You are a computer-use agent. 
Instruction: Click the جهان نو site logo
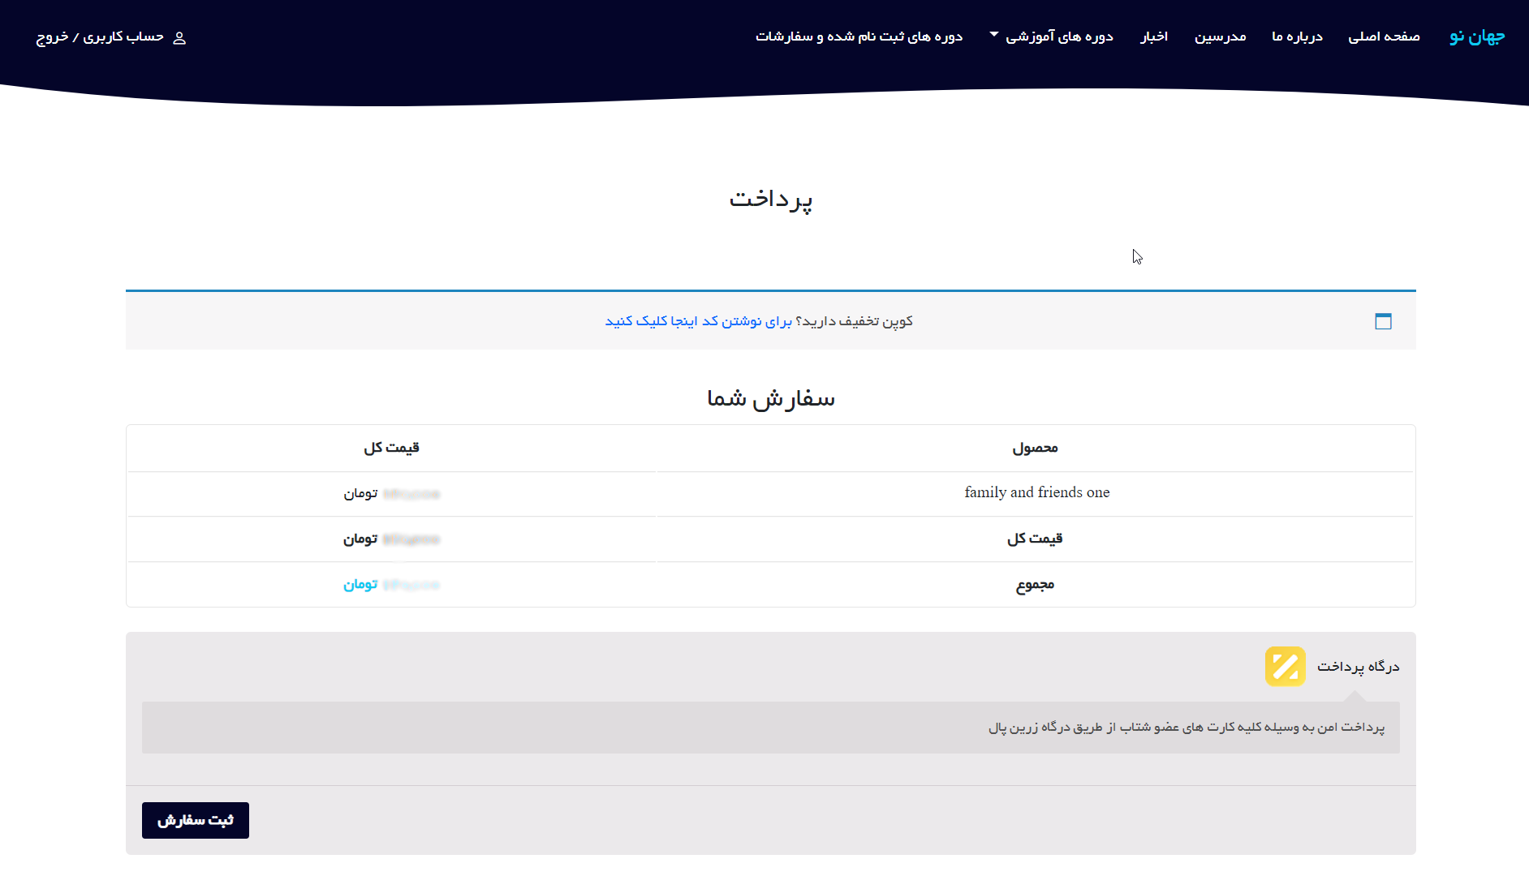(1476, 36)
